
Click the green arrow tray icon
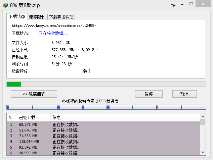point(173,5)
